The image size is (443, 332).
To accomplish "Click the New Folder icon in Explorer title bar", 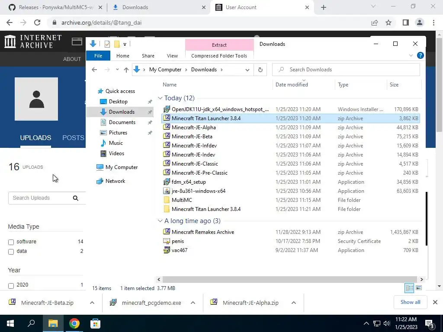I will [117, 44].
